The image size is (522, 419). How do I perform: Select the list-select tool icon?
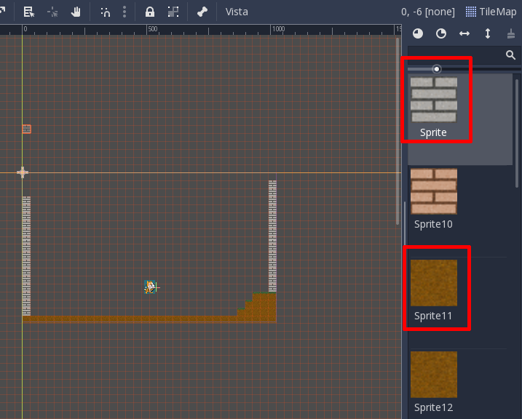29,12
